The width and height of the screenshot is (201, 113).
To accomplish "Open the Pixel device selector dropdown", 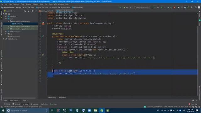I will click(141, 8).
